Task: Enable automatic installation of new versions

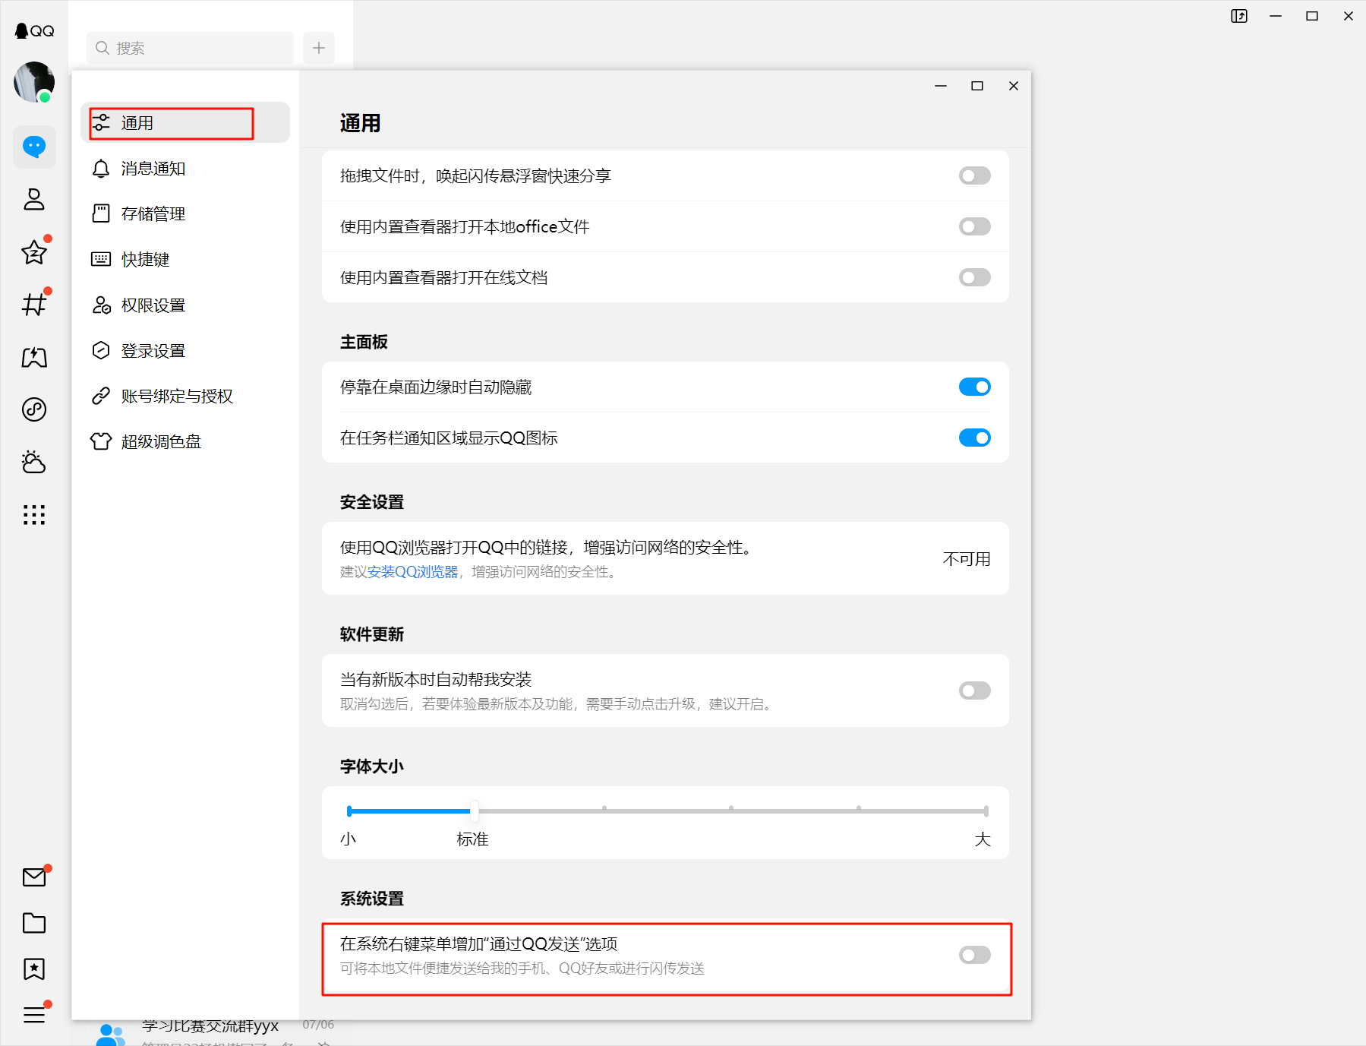Action: [x=974, y=690]
